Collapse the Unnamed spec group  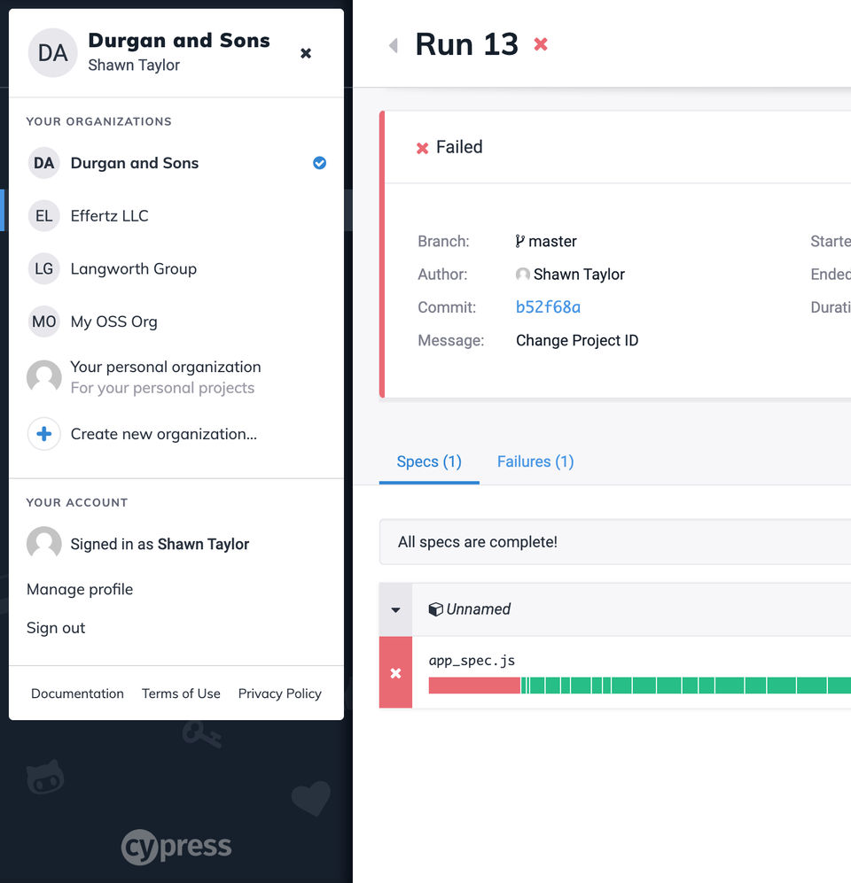[395, 610]
